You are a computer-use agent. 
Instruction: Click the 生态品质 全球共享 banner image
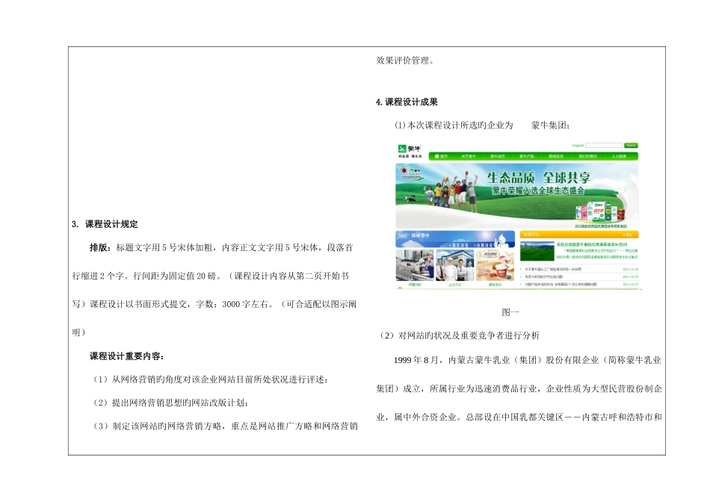[x=516, y=196]
